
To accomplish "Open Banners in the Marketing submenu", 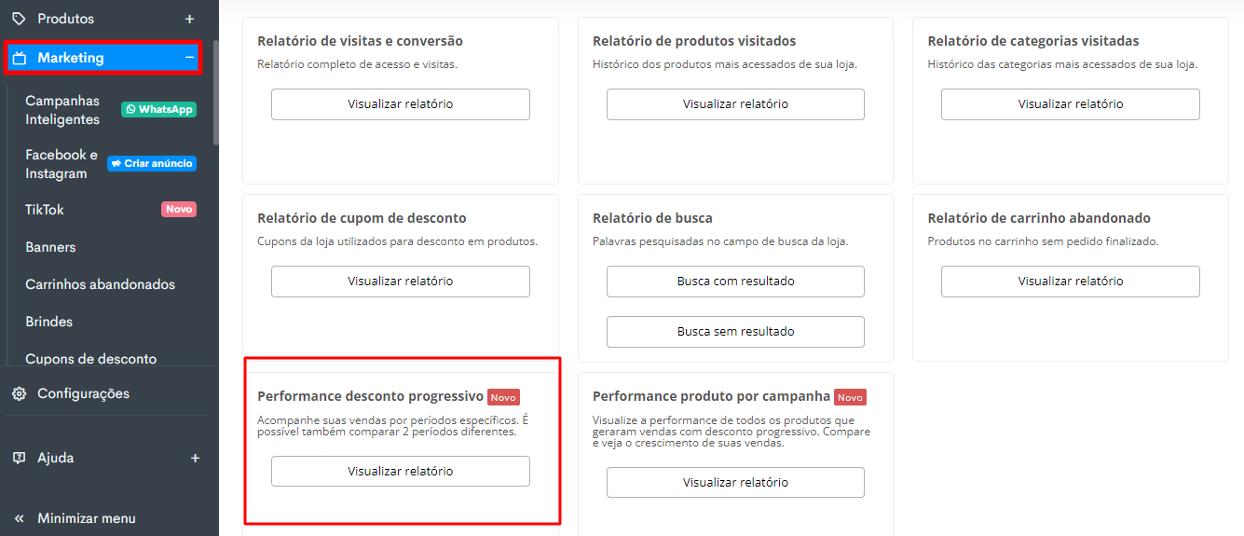I will [x=50, y=247].
